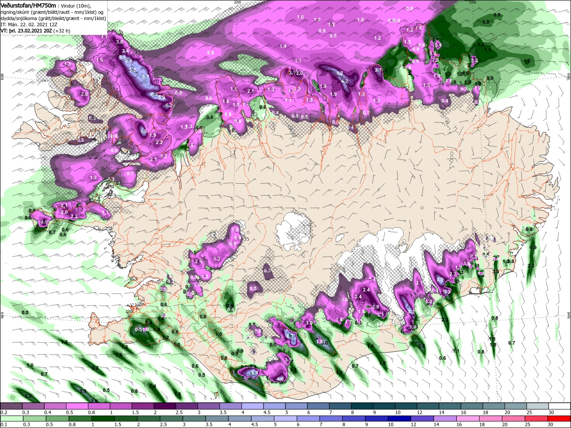Select the bright pink 0.5 swatch, upper legend row

77,407
